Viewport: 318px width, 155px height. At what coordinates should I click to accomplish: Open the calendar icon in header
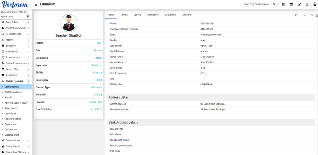point(291,4)
